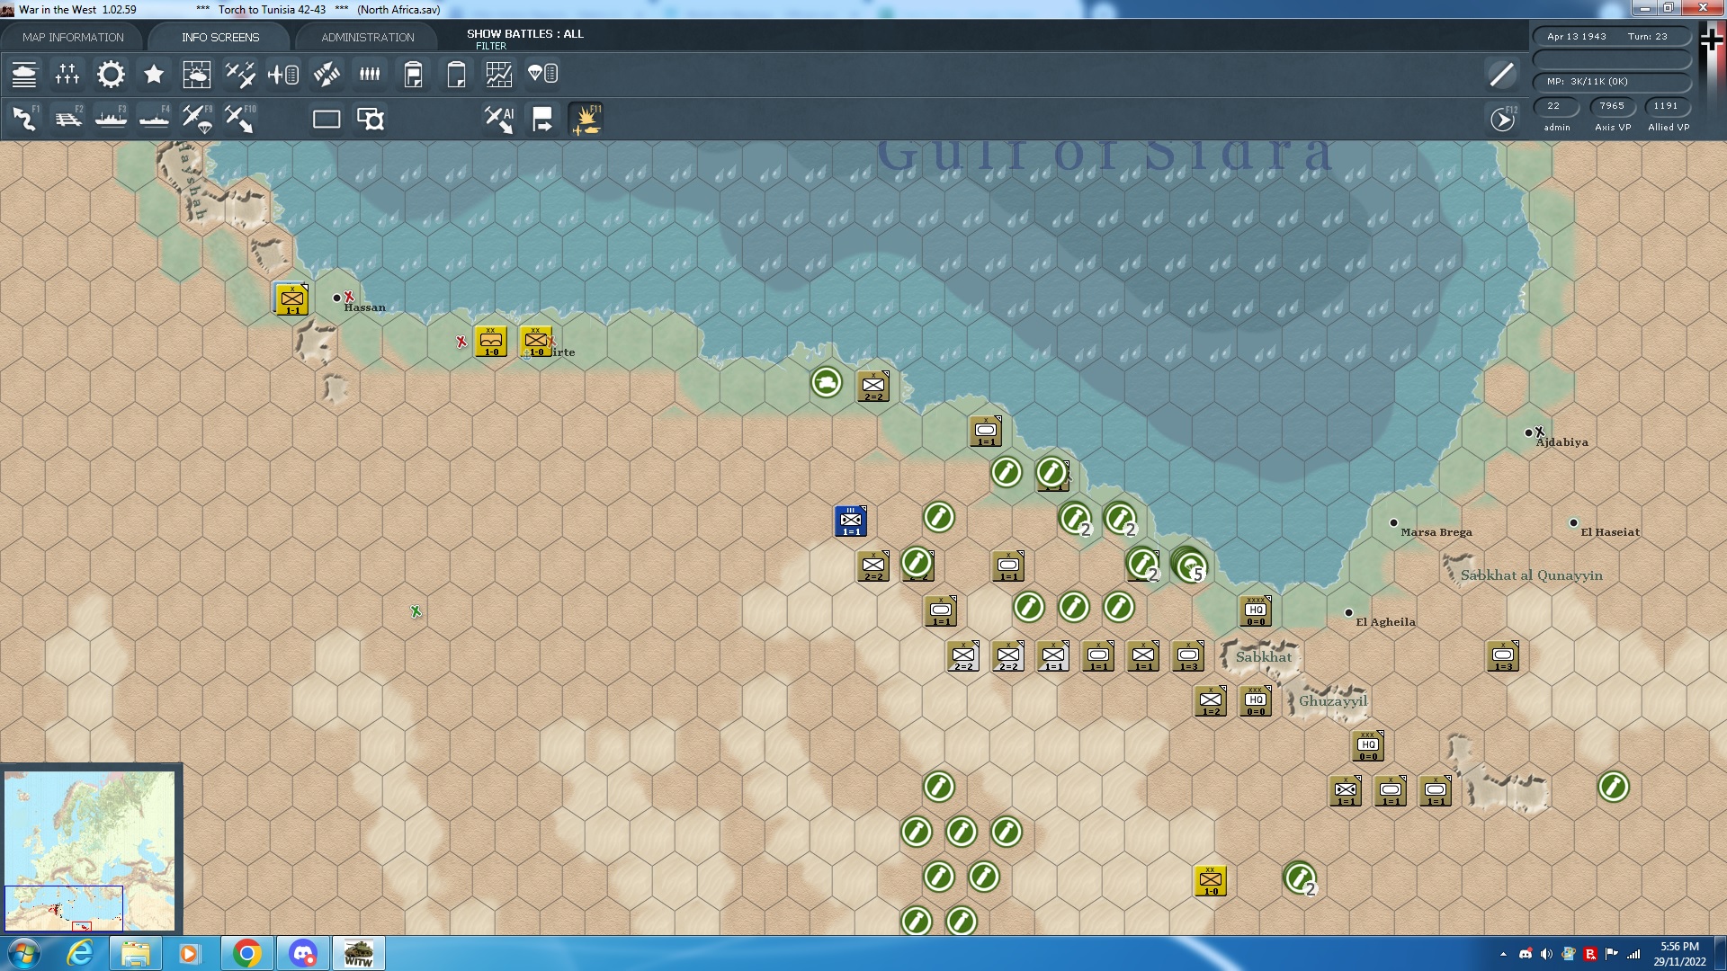Screen dimensions: 1727x971
Task: Open the gear preferences icon
Action: 110,74
